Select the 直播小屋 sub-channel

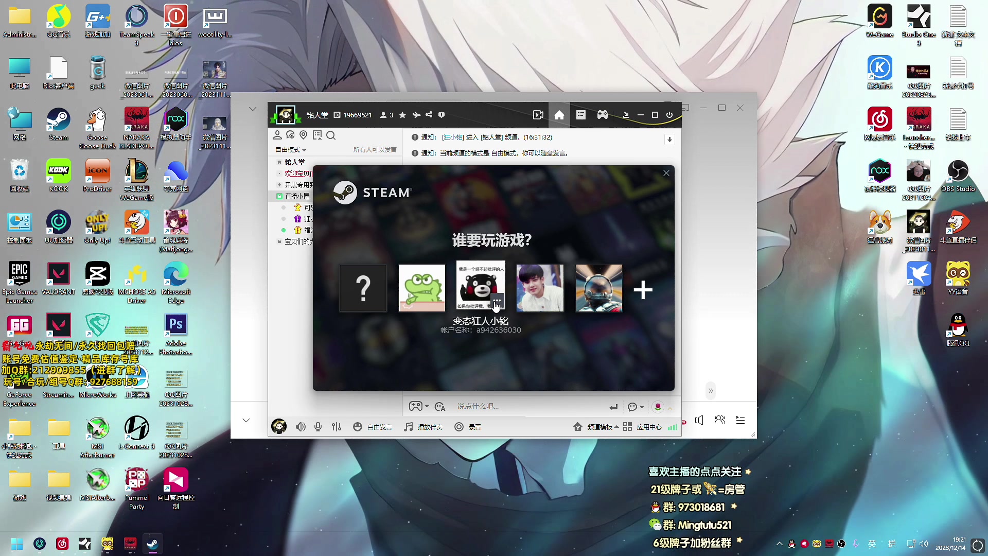[x=297, y=196]
